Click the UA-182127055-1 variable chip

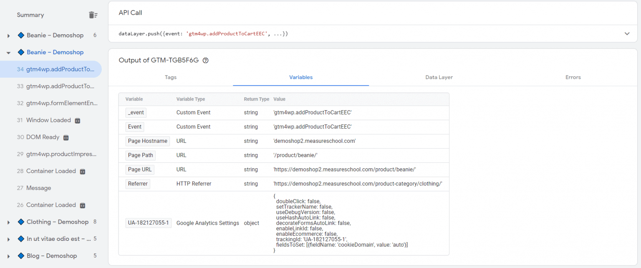pos(148,222)
